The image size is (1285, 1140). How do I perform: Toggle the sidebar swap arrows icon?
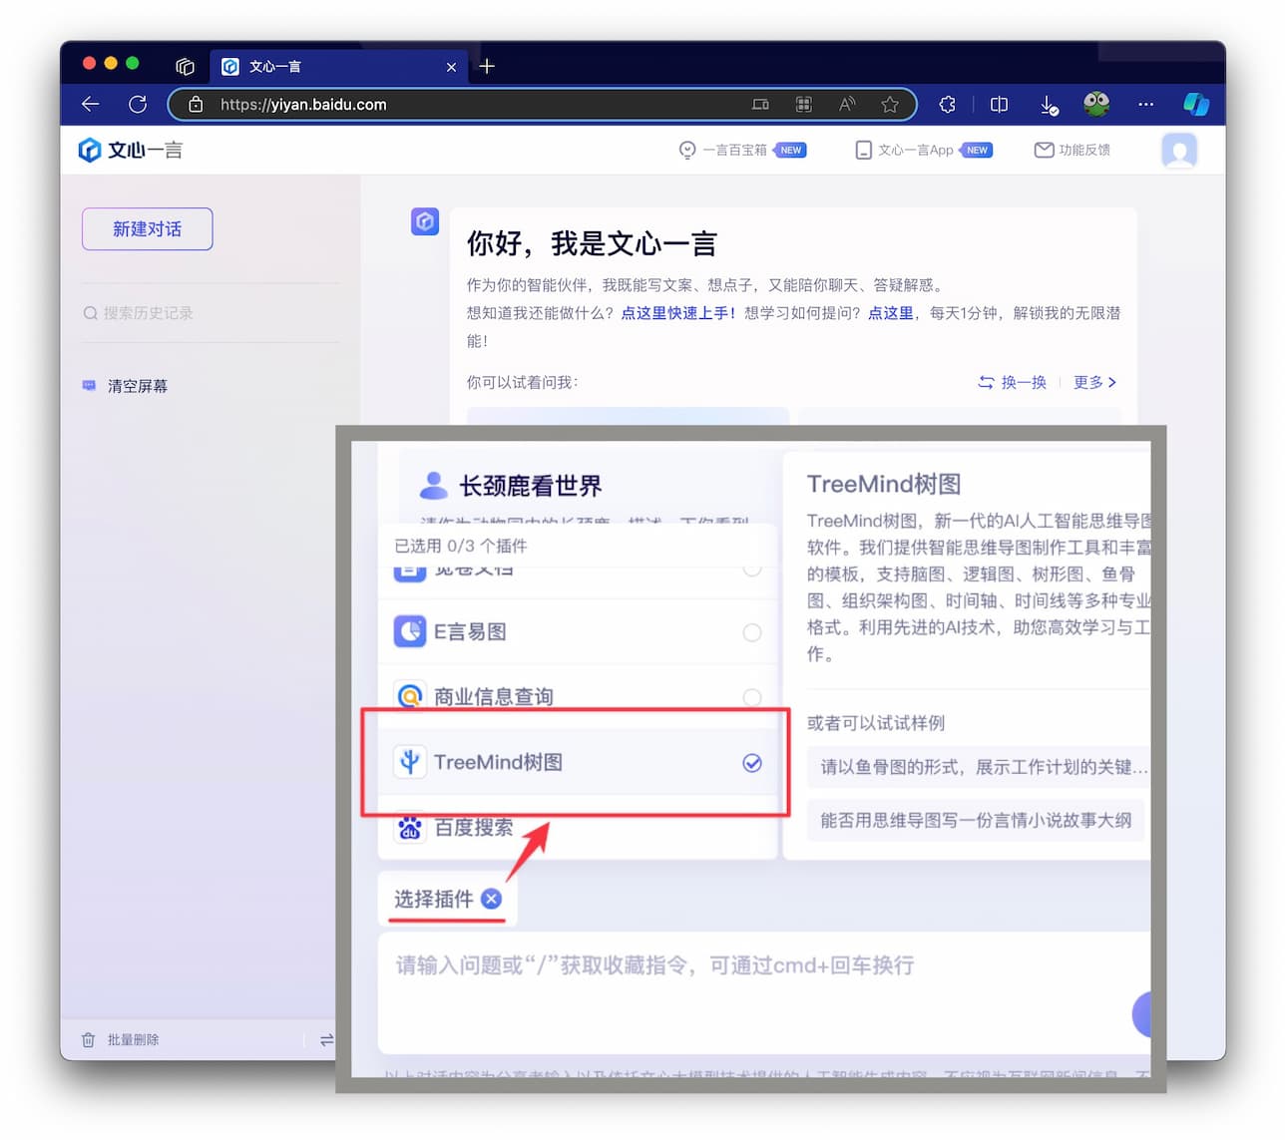point(326,1039)
